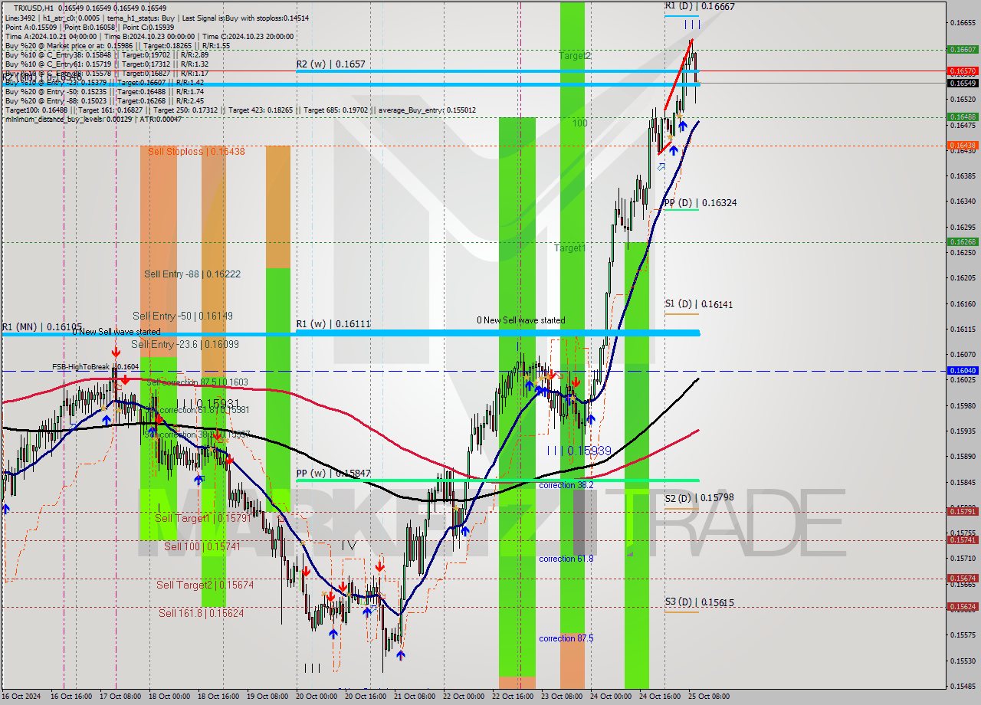Click the TRXUSD,H1 chart title text
Screen dimensions: 981x705
tap(34, 8)
